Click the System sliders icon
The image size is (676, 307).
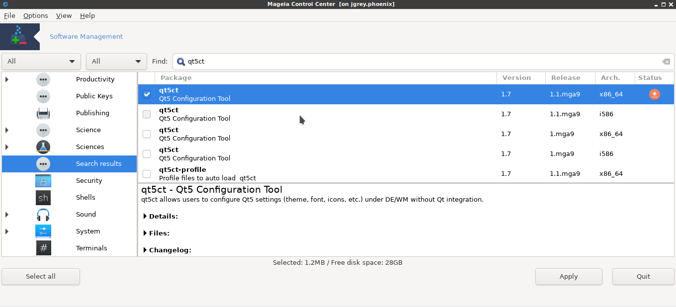tap(43, 231)
